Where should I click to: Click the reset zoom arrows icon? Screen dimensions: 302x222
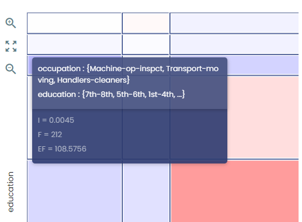click(11, 46)
